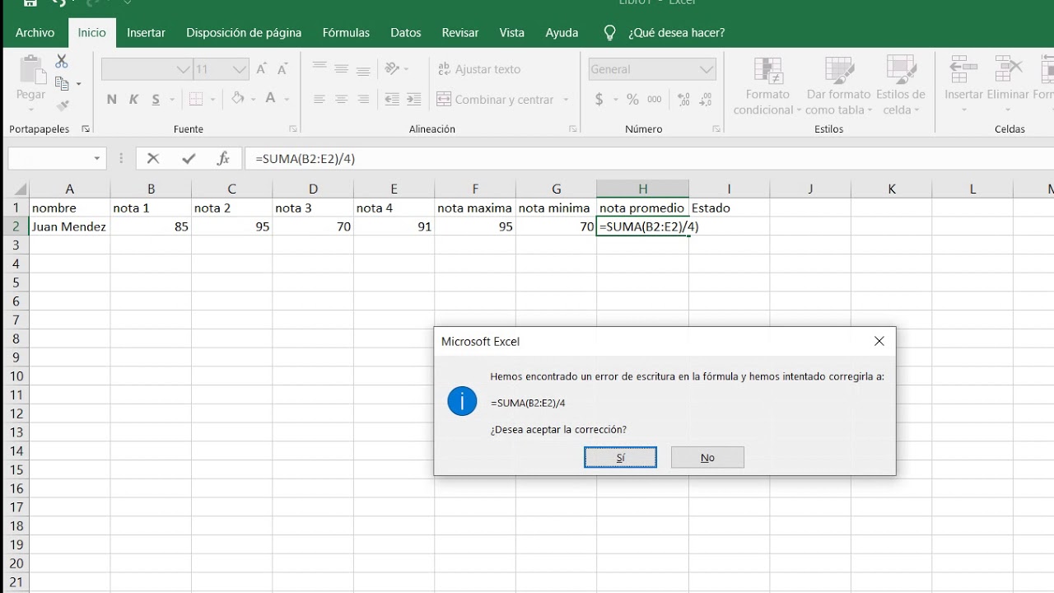1054x593 pixels.
Task: Click the decrease decimals icon
Action: tap(706, 100)
